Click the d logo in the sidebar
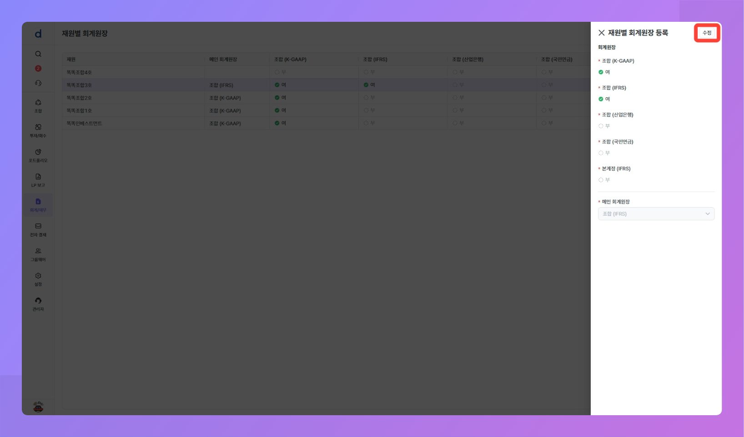This screenshot has width=744, height=437. [38, 34]
